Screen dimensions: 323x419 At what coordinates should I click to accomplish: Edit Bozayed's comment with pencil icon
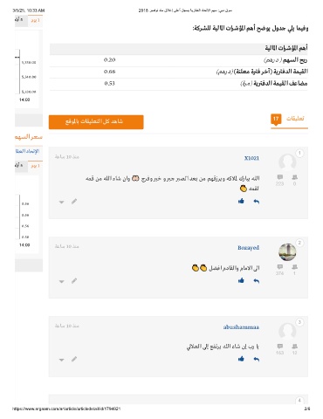tap(74, 280)
